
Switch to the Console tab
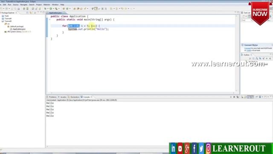pyautogui.click(x=87, y=97)
